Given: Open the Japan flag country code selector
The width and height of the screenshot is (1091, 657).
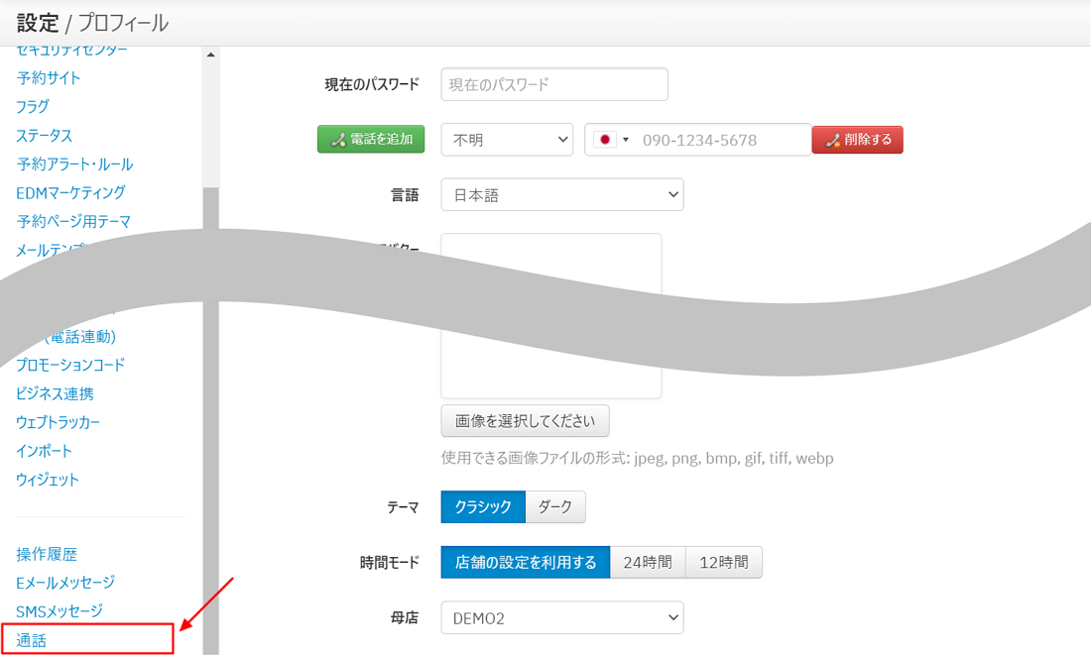Looking at the screenshot, I should (x=611, y=140).
